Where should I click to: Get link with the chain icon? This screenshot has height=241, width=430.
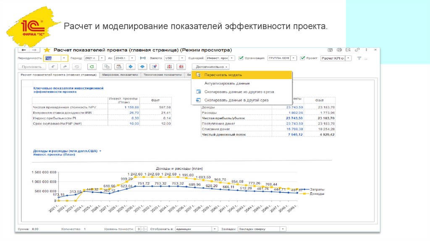pyautogui.click(x=357, y=50)
